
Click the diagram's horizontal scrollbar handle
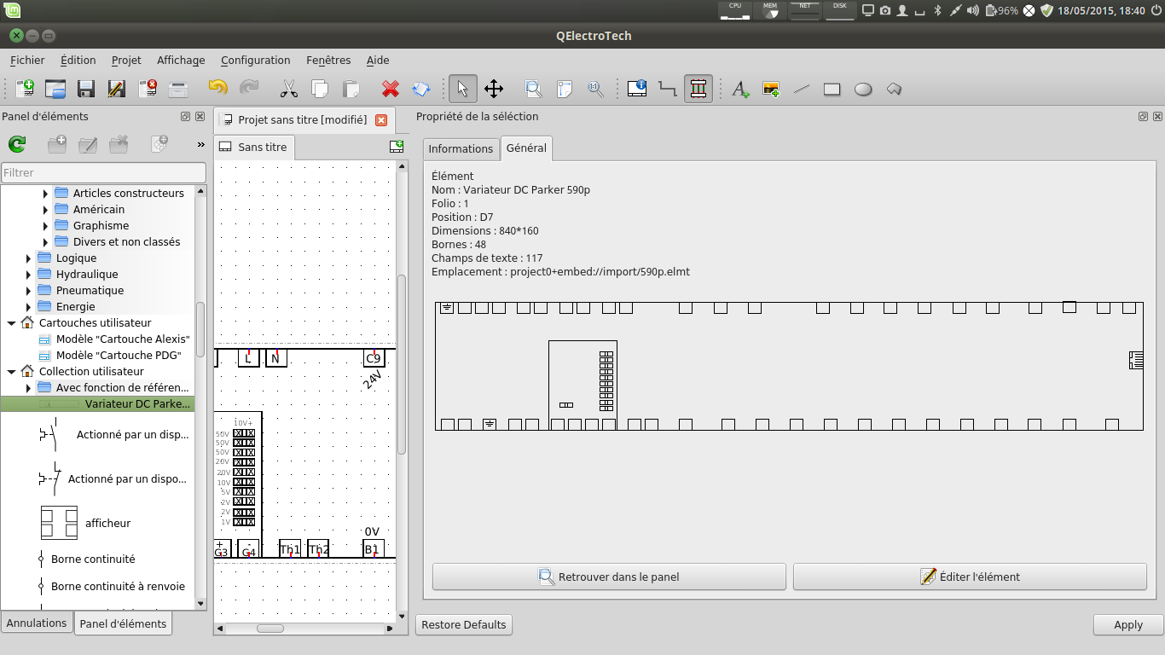coord(270,629)
